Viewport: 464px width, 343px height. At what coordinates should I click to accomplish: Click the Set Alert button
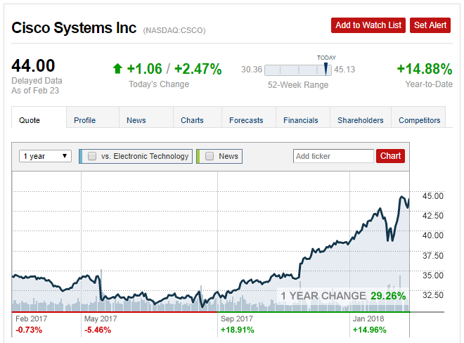(430, 25)
